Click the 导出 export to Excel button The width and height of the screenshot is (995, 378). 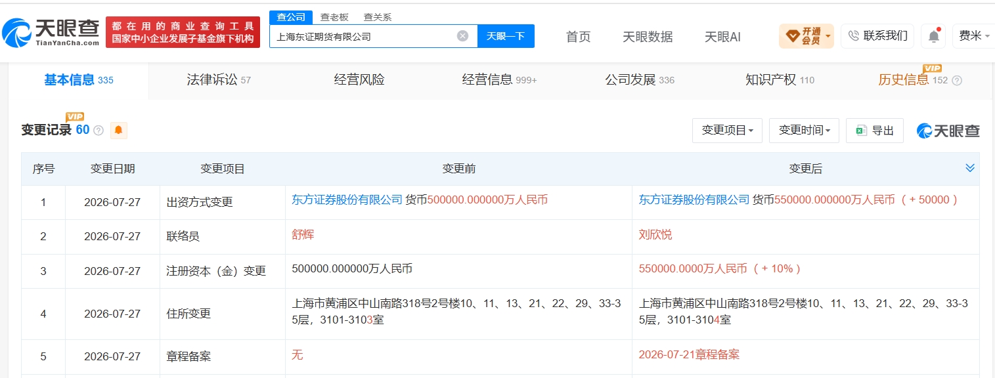pyautogui.click(x=875, y=131)
